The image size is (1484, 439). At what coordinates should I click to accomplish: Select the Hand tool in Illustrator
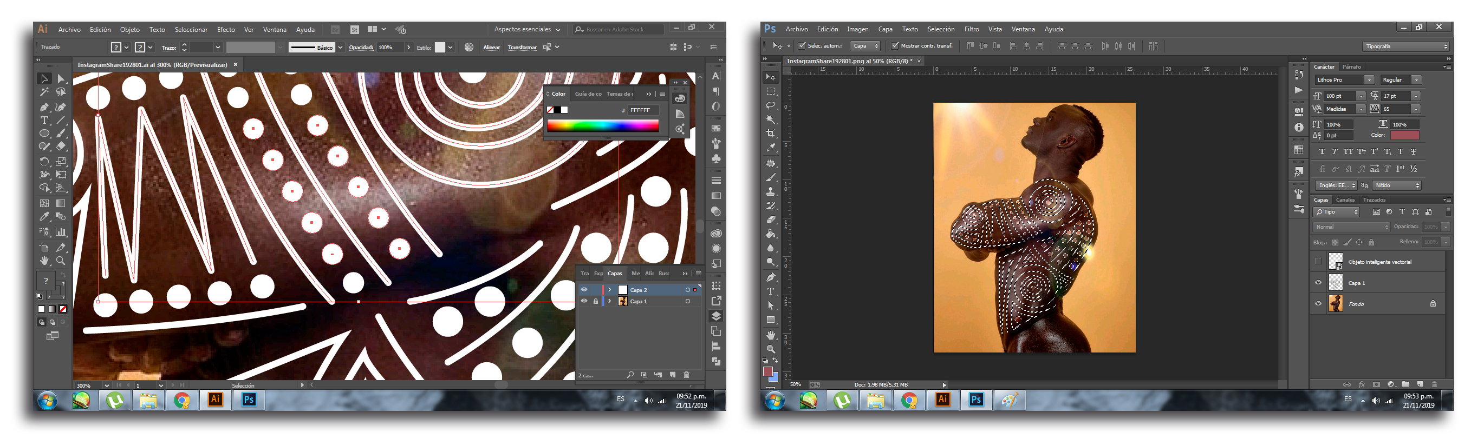tap(44, 261)
